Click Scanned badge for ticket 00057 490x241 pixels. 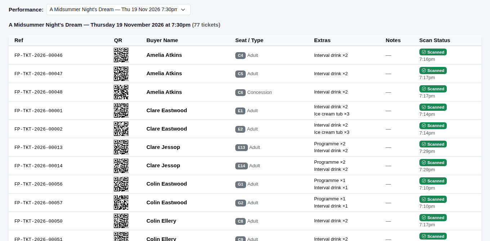(433, 199)
